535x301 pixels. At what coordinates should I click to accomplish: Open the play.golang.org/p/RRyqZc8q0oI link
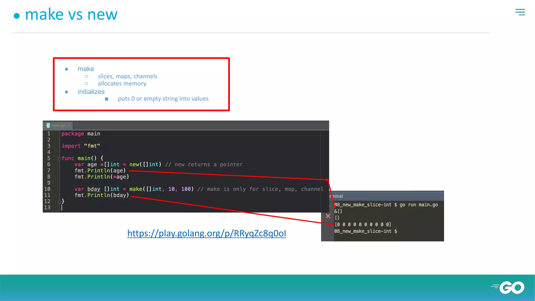click(x=207, y=233)
